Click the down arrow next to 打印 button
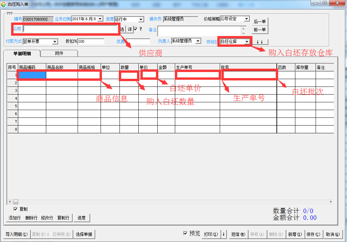The height and width of the screenshot is (242, 347). pyautogui.click(x=223, y=234)
